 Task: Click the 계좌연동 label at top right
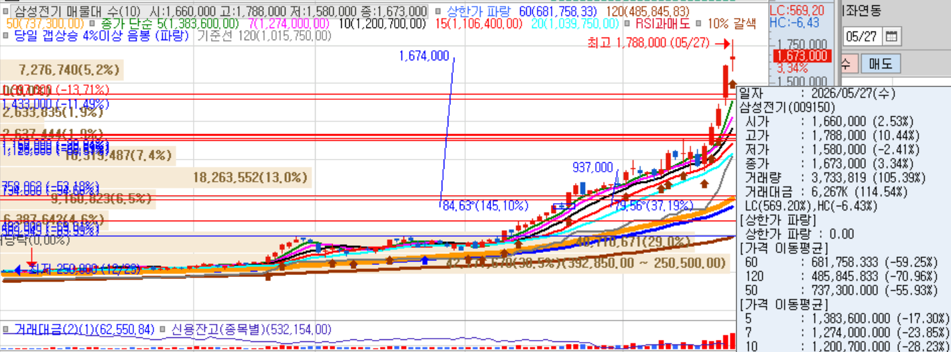862,10
